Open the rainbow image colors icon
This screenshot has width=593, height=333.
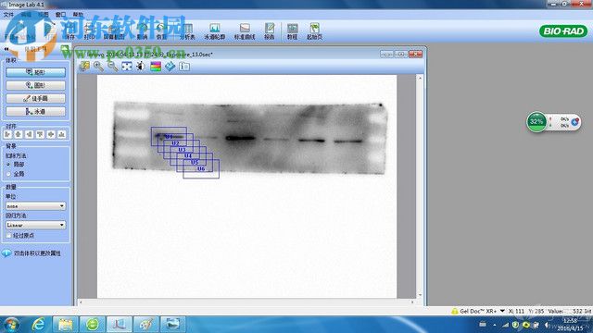(156, 67)
